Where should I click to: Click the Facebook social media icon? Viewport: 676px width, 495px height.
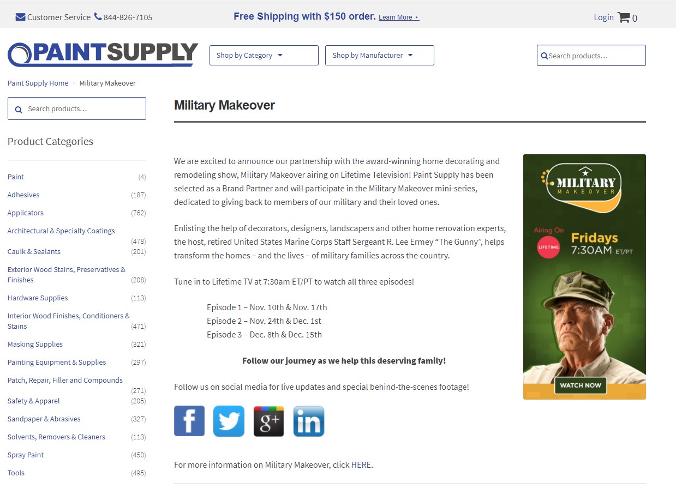(x=189, y=421)
